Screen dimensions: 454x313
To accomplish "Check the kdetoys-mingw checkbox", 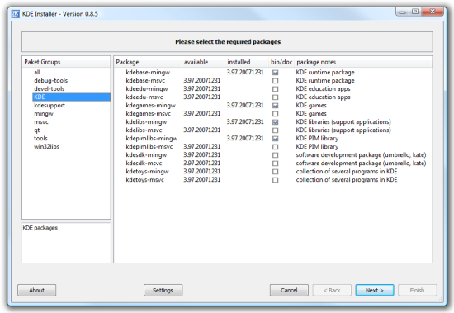I will coord(276,172).
